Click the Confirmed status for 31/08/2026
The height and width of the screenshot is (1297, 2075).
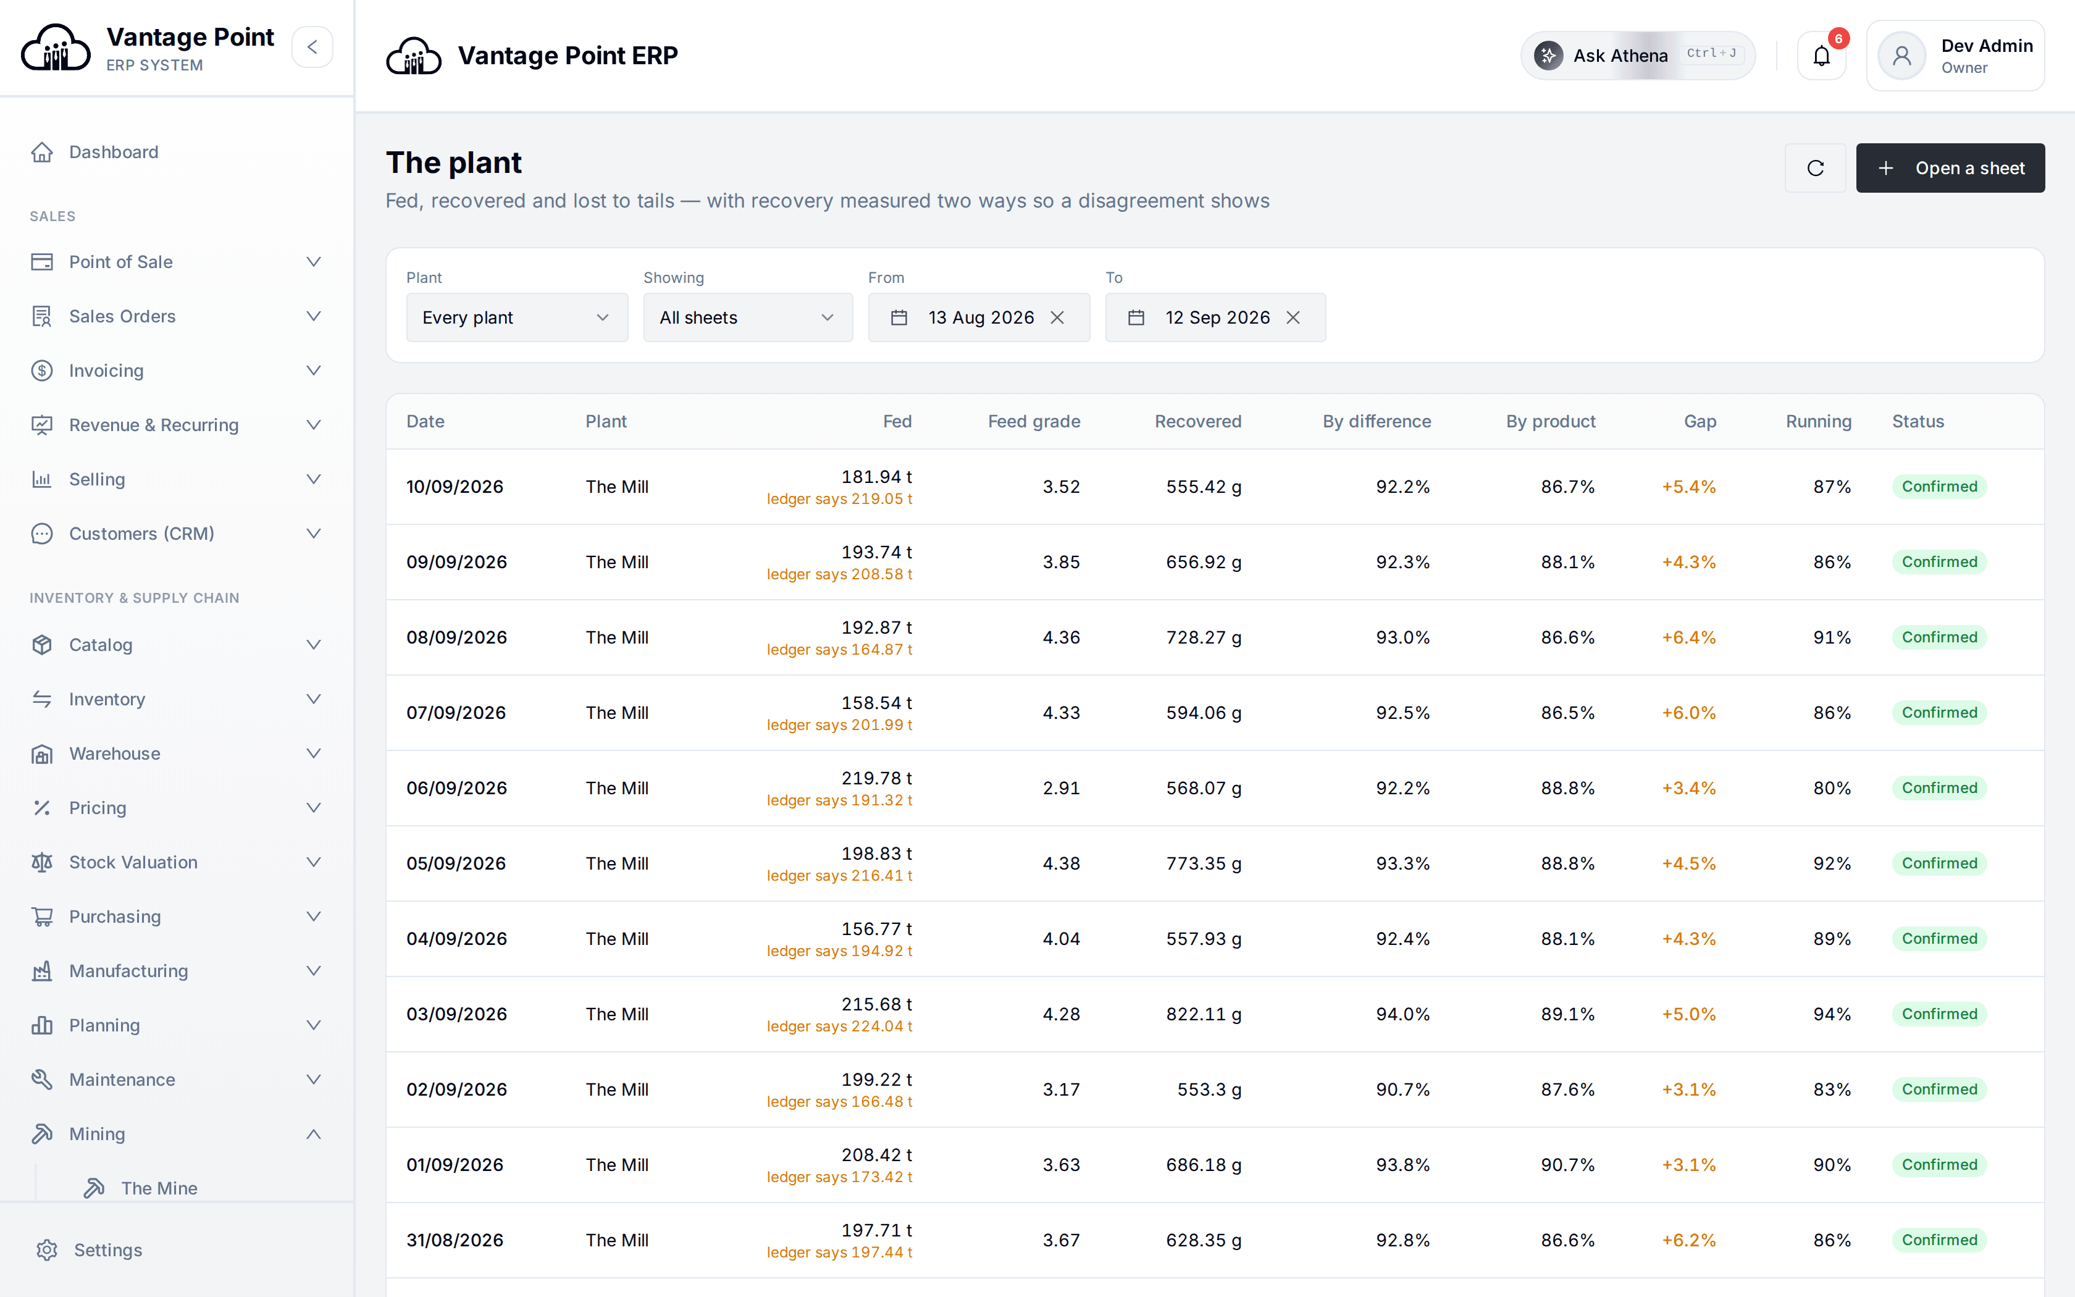(1939, 1240)
